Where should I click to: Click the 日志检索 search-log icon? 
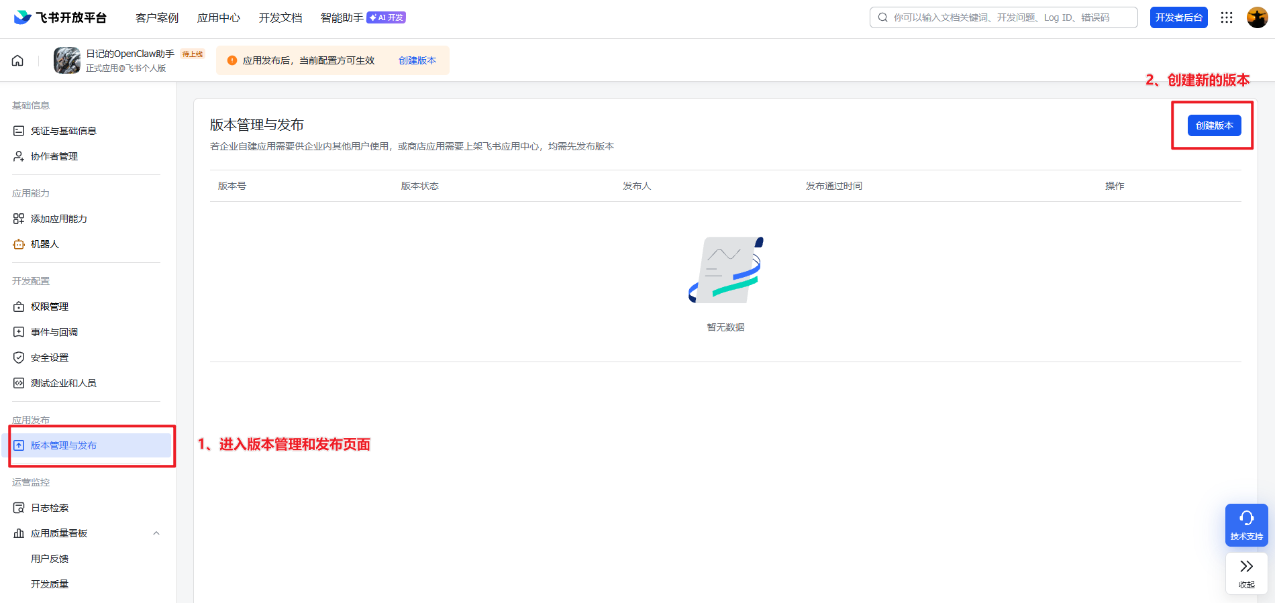point(19,508)
